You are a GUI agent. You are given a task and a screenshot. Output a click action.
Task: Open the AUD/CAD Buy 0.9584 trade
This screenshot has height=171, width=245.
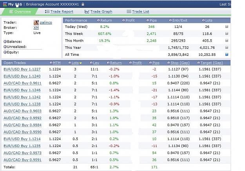[x=22, y=125]
